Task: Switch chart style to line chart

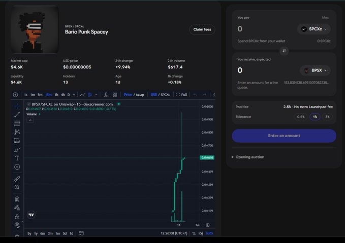Action: [82, 95]
